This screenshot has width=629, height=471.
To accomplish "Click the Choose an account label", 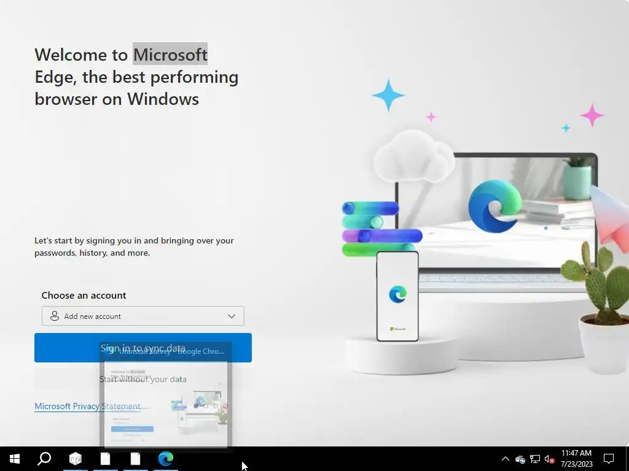I will pos(84,295).
